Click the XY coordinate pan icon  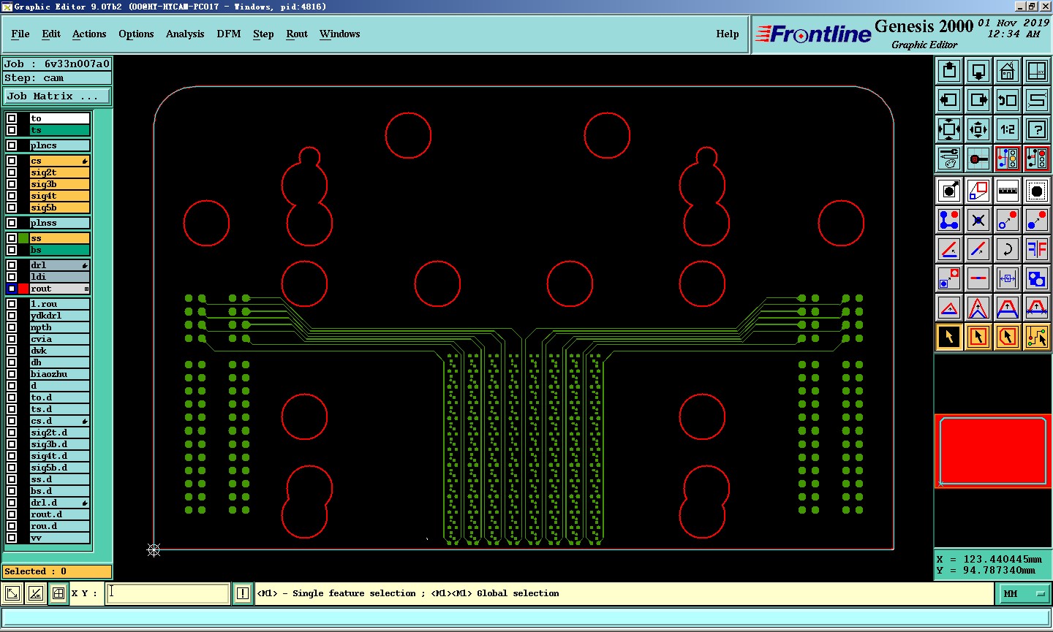1037,71
